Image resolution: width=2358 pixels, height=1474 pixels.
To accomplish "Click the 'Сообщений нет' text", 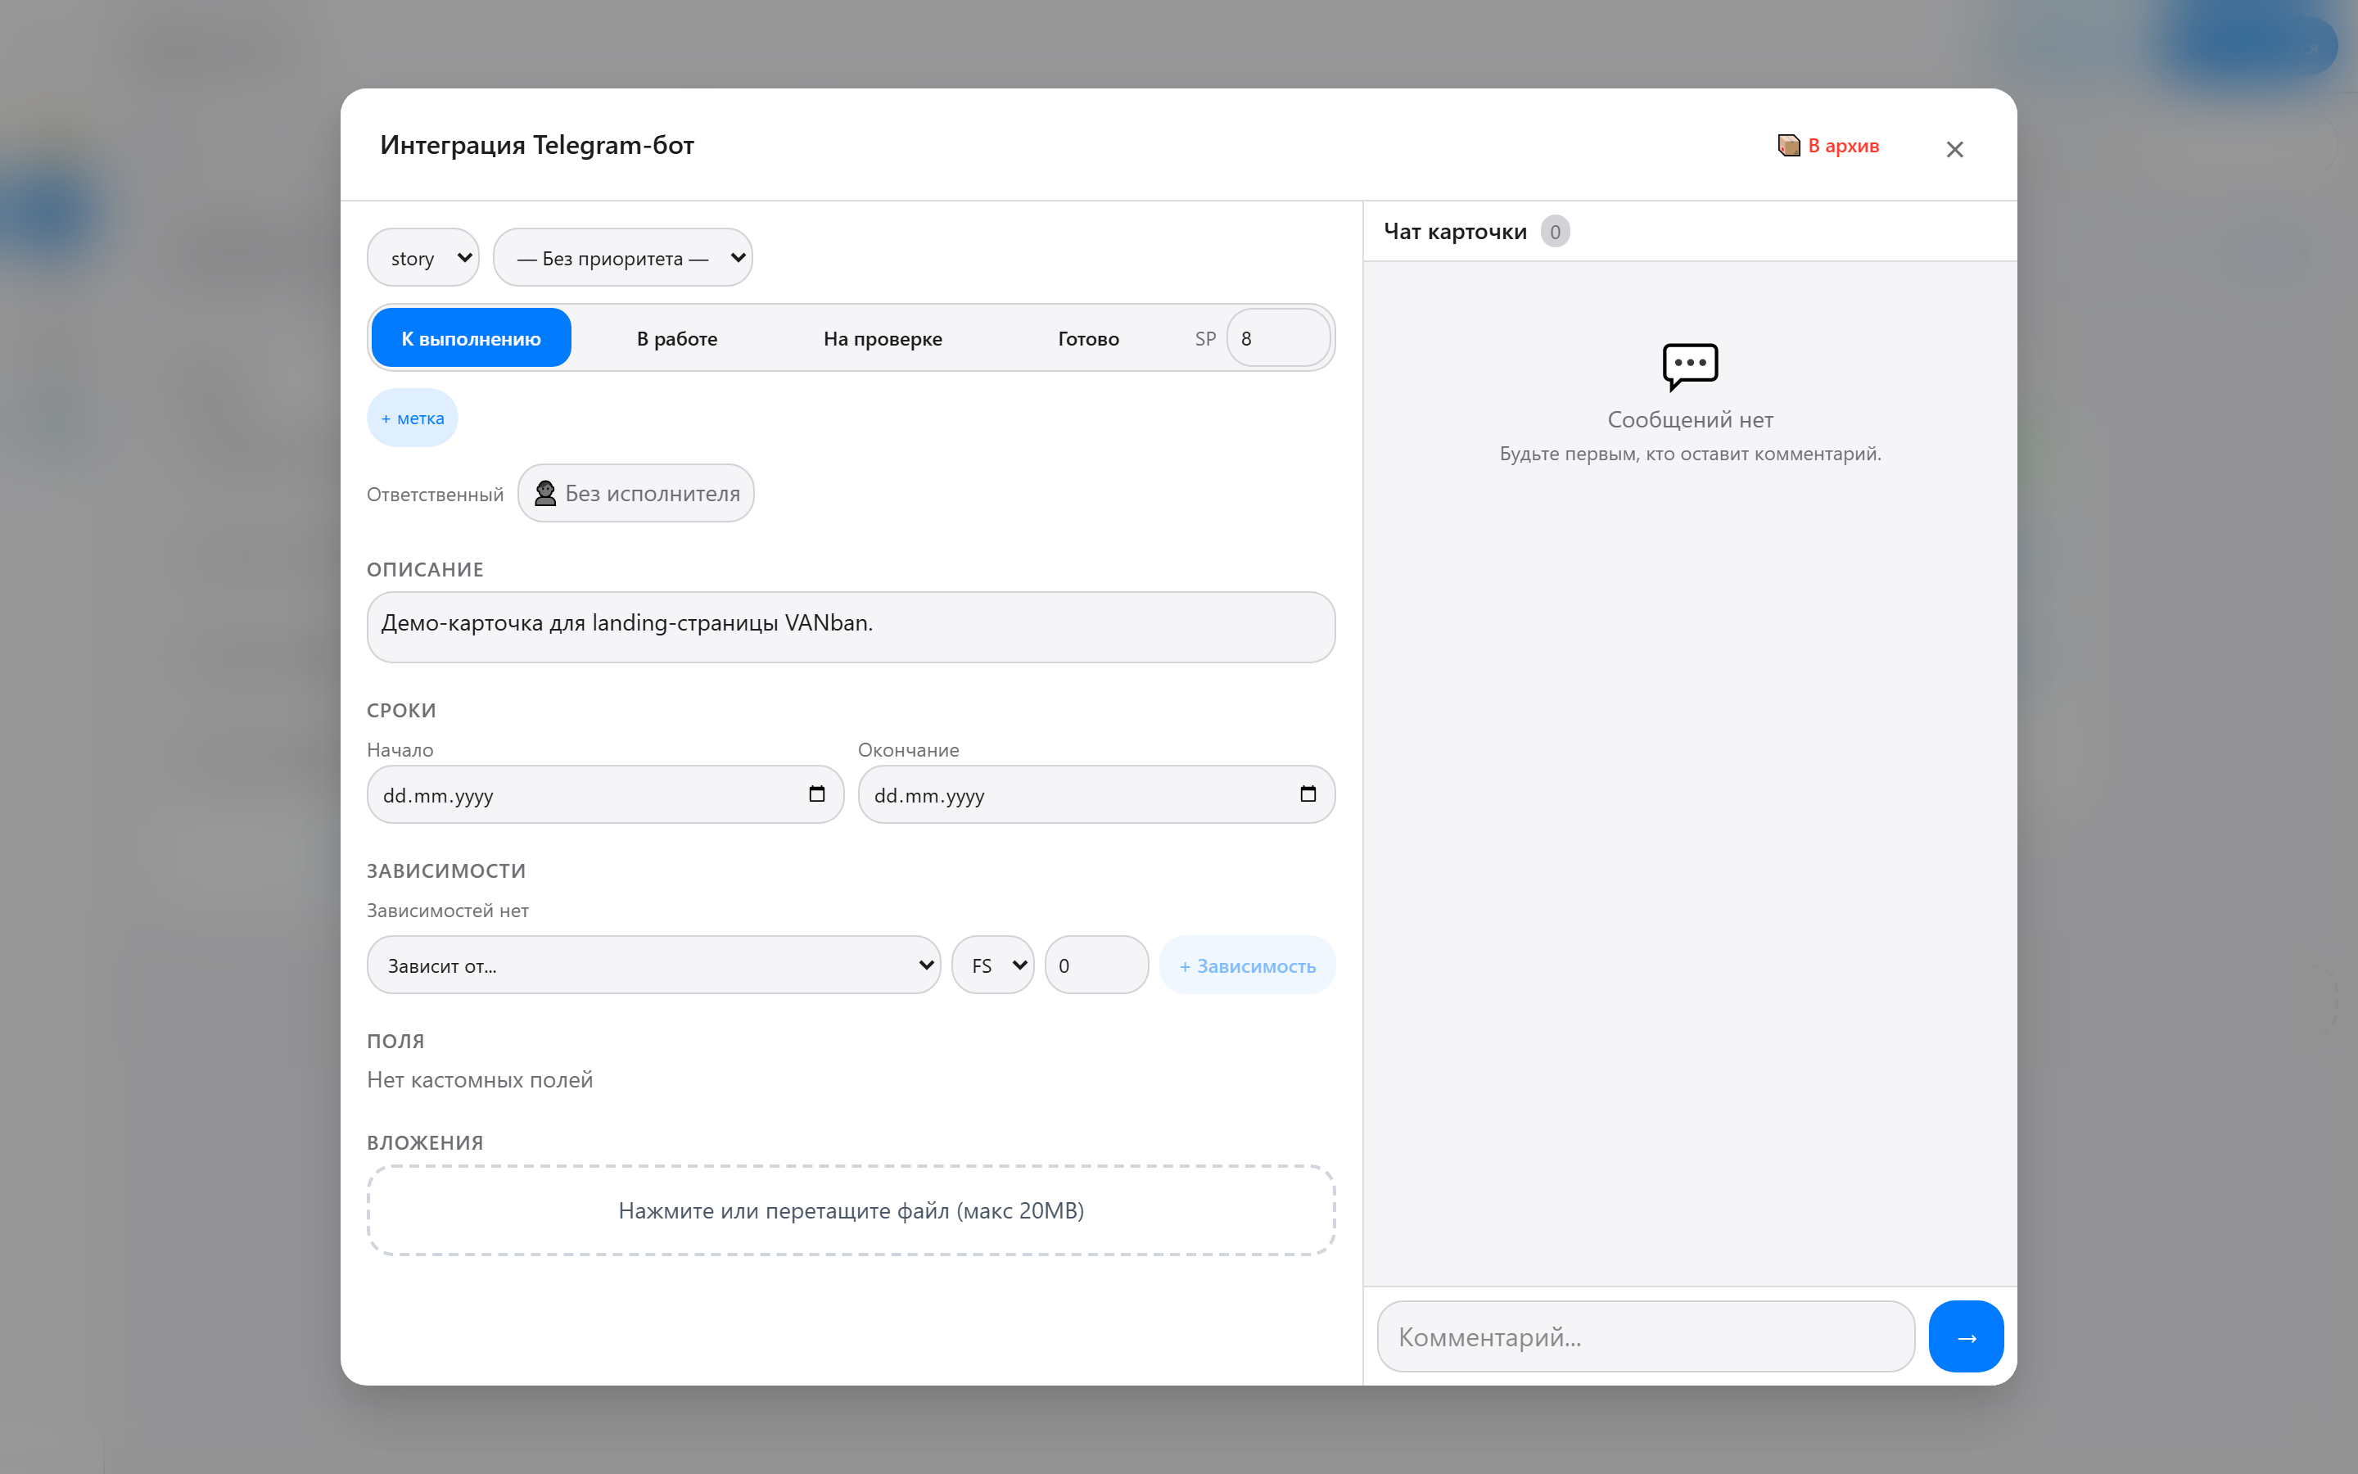I will tap(1690, 420).
